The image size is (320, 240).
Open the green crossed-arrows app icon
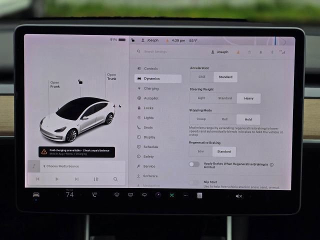[172, 195]
